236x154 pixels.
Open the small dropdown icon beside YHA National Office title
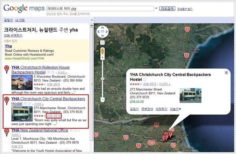71,130
